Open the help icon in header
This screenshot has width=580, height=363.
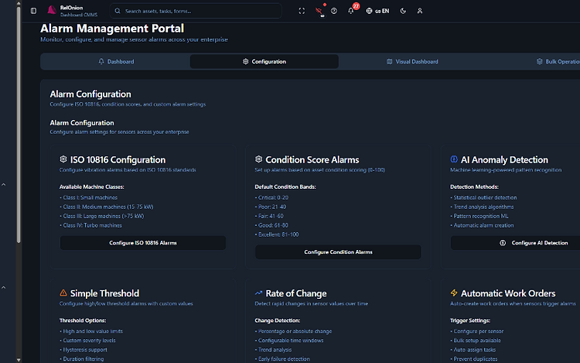[x=334, y=11]
